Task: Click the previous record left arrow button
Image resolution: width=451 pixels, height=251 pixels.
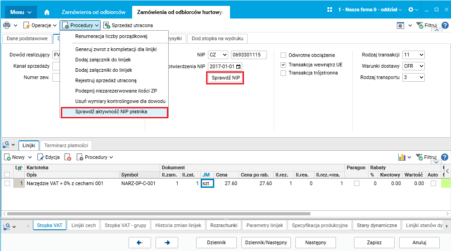Action: (x=140, y=242)
